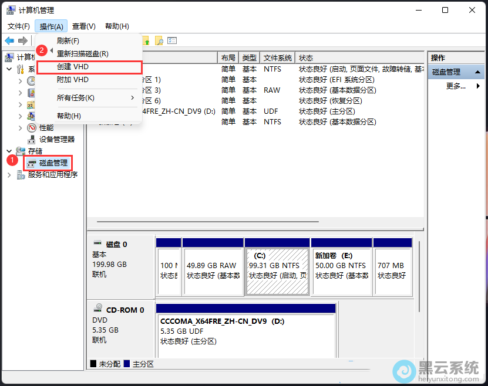Click the CD-ROM 0 disc icon

[97, 310]
